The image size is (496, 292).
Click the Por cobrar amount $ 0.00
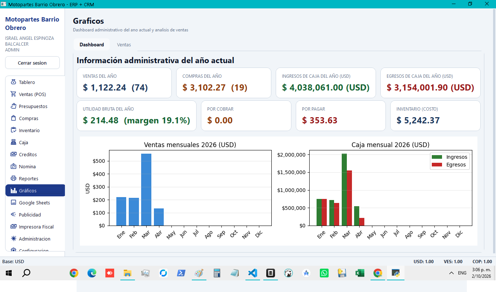(x=220, y=120)
